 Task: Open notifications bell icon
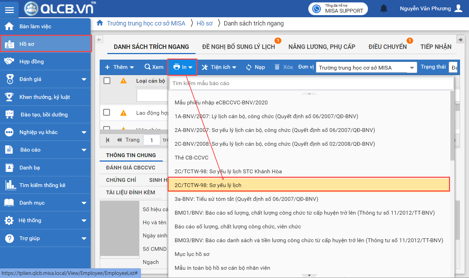383,9
